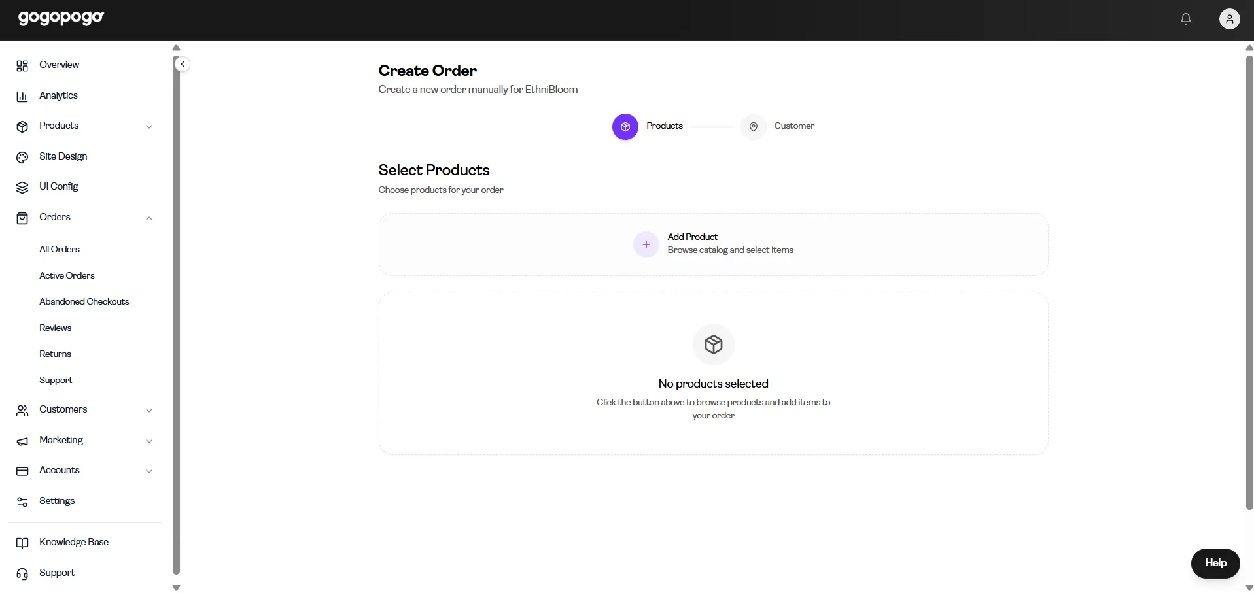
Task: Open the user profile avatar
Action: [1229, 19]
